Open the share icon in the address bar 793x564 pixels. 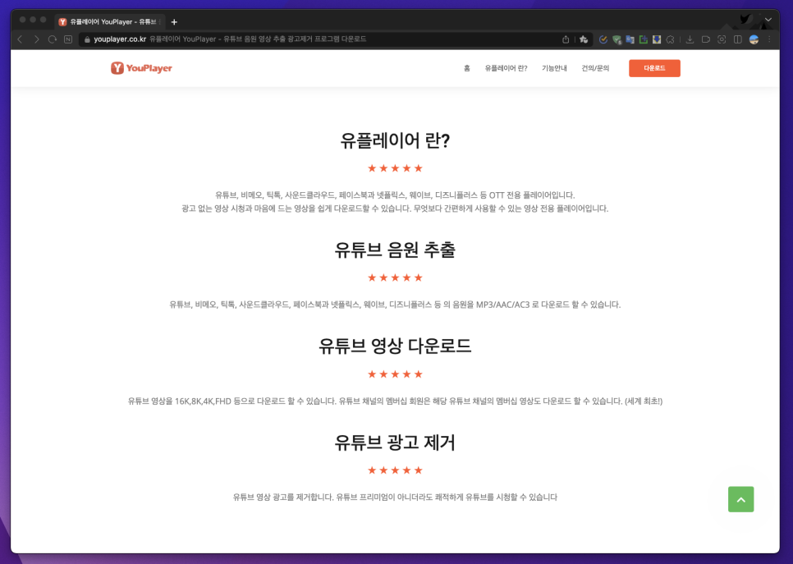coord(566,39)
